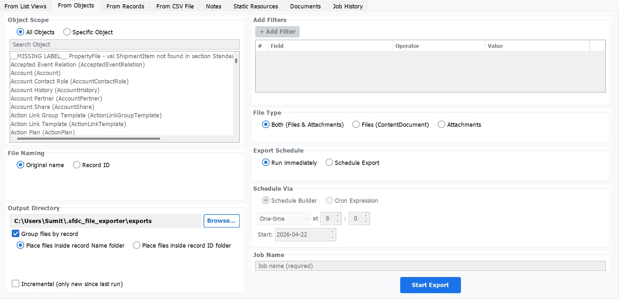The height and width of the screenshot is (299, 619).
Task: Choose Record ID file naming
Action: point(77,165)
